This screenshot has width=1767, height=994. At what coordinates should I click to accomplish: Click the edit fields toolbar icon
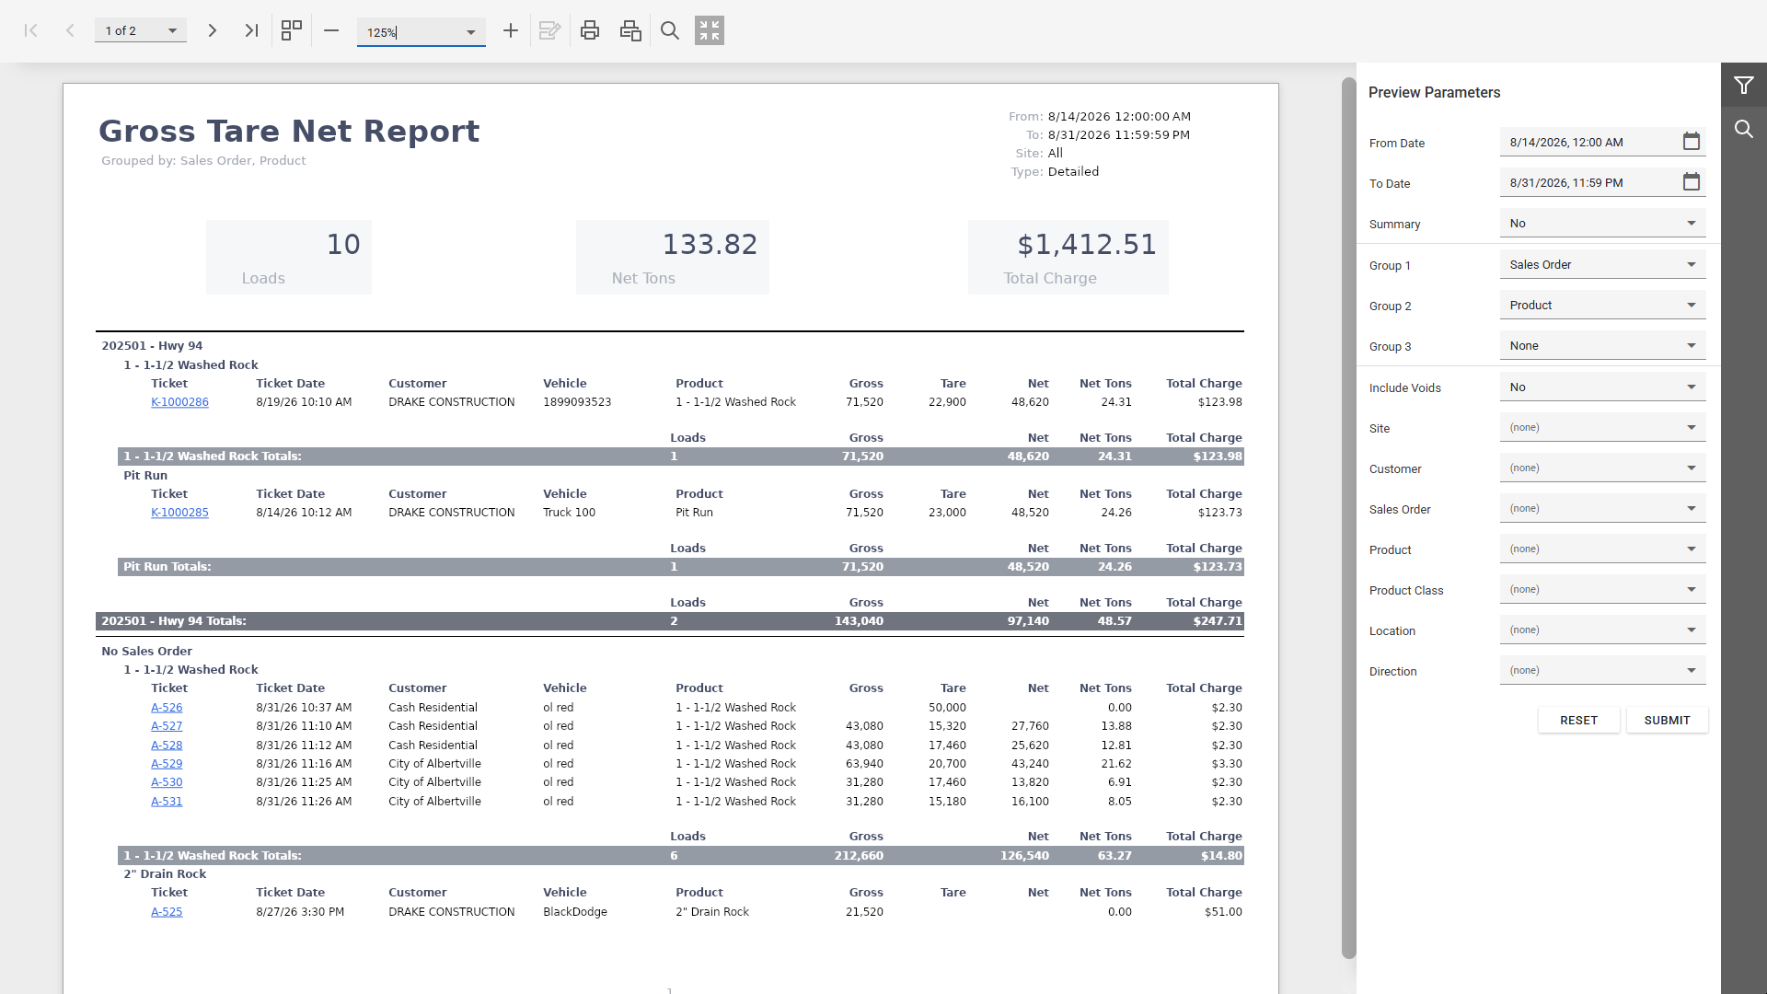coord(550,30)
